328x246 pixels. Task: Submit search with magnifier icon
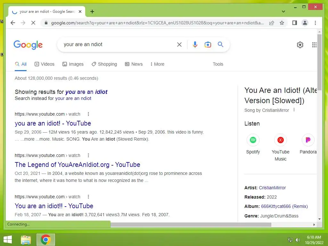click(220, 44)
